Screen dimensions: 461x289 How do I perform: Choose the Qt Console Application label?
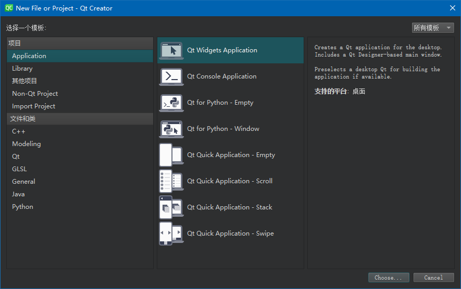tap(222, 76)
